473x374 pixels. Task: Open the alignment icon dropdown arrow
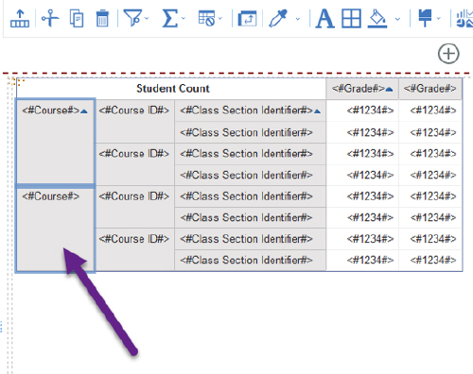click(x=438, y=18)
